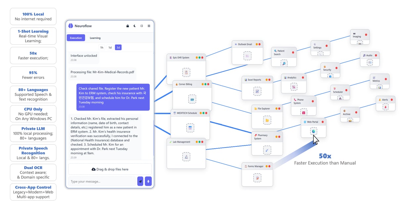This screenshot has height=207, width=405.
Task: Click the 'Settings' window title
Action: [x=317, y=48]
